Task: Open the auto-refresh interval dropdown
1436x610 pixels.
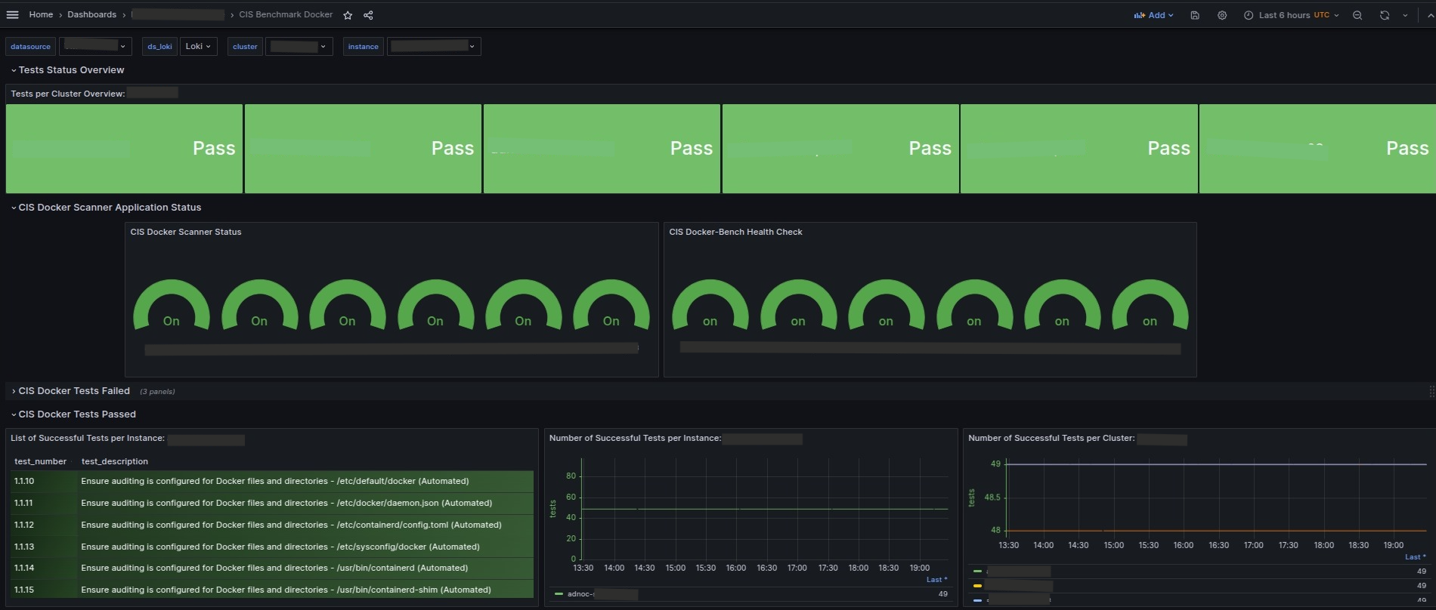Action: 1405,15
